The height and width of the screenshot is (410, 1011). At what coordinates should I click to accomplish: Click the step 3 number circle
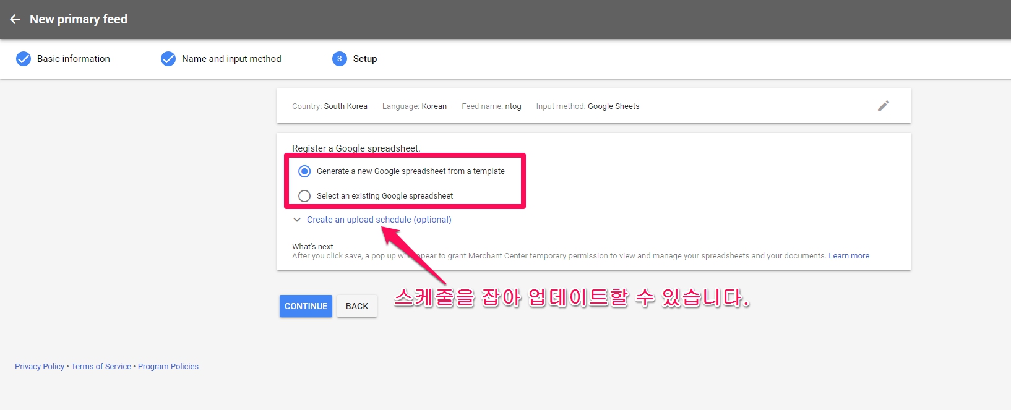coord(339,59)
